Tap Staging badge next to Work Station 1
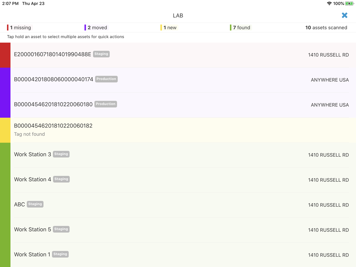 pyautogui.click(x=60, y=254)
